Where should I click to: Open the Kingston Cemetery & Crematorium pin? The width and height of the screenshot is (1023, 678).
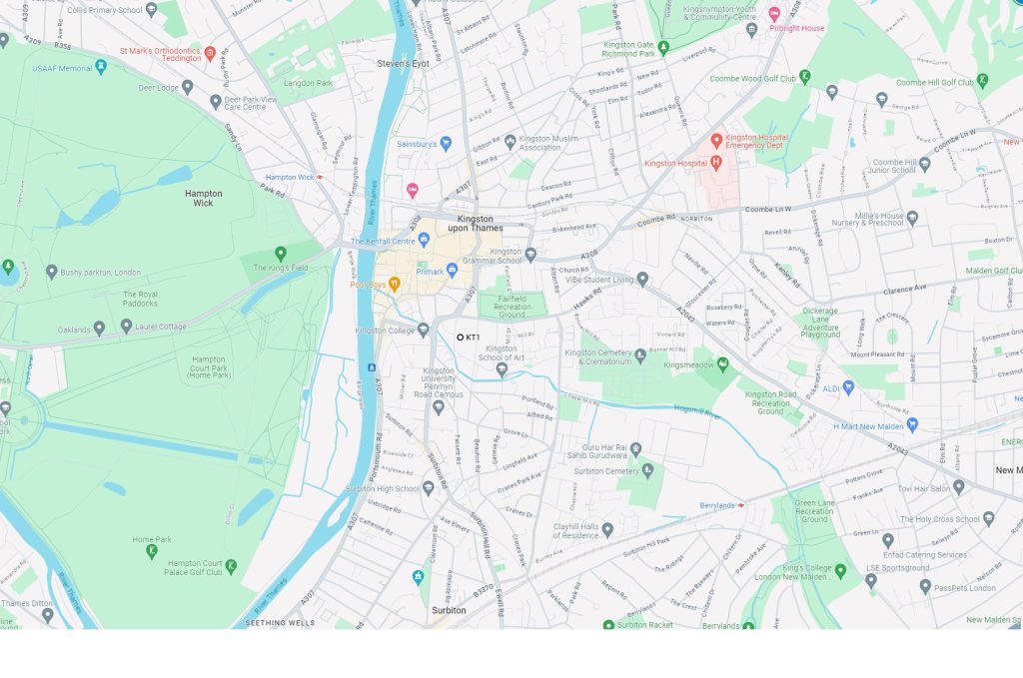tap(640, 355)
